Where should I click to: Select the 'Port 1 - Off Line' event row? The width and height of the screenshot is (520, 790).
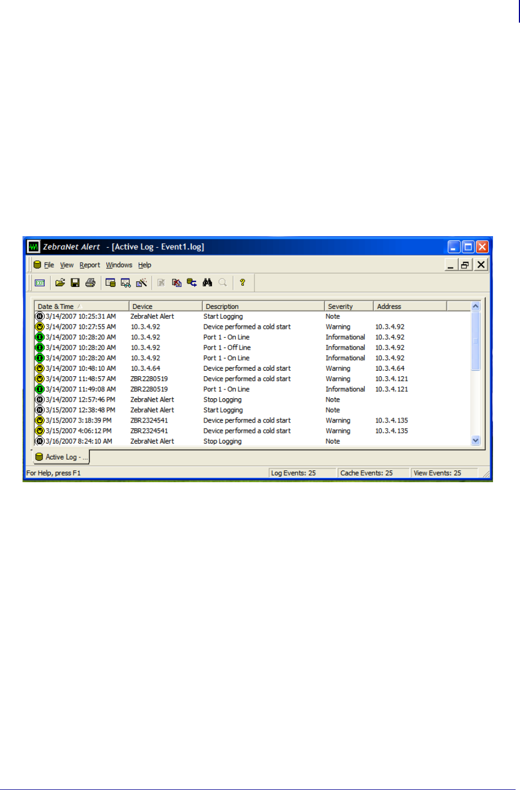point(253,348)
